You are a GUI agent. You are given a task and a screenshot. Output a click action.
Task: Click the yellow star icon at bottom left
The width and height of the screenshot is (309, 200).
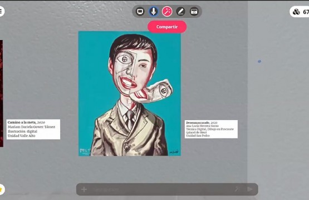(x=1, y=189)
